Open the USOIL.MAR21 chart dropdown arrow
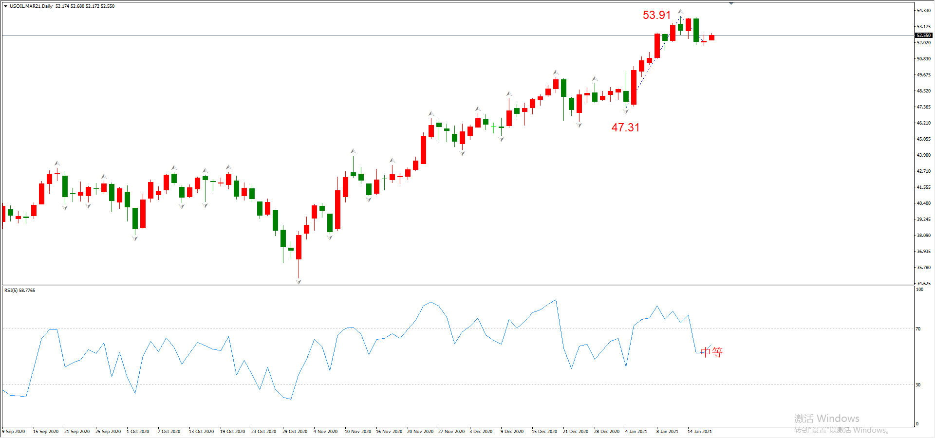The image size is (935, 438). (x=5, y=6)
